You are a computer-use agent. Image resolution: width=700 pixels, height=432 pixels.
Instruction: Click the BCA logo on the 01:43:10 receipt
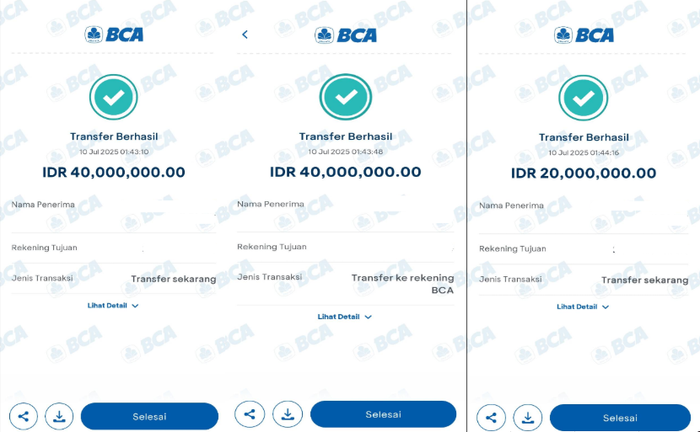pyautogui.click(x=114, y=35)
